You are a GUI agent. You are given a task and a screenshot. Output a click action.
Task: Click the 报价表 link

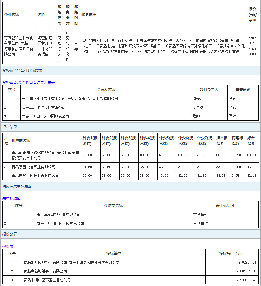tap(8, 246)
